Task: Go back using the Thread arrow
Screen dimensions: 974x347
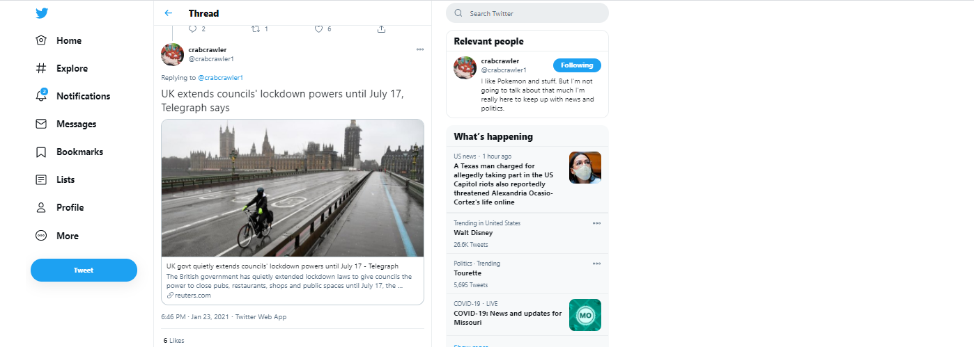Action: [168, 13]
